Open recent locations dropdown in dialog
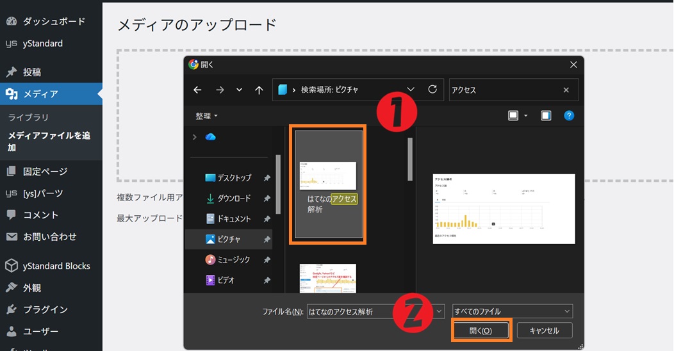Viewport: 674px width, 351px height. (x=239, y=90)
